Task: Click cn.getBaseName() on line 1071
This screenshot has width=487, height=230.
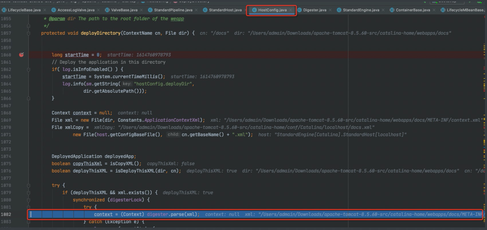Action: click(203, 135)
